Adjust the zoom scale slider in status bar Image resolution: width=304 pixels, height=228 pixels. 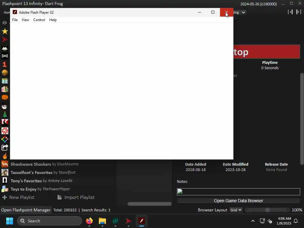267,210
